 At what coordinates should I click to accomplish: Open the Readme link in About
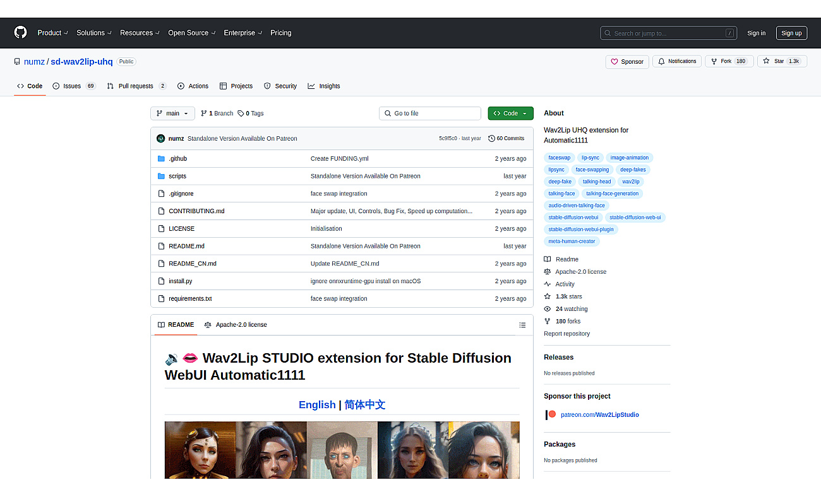561,259
